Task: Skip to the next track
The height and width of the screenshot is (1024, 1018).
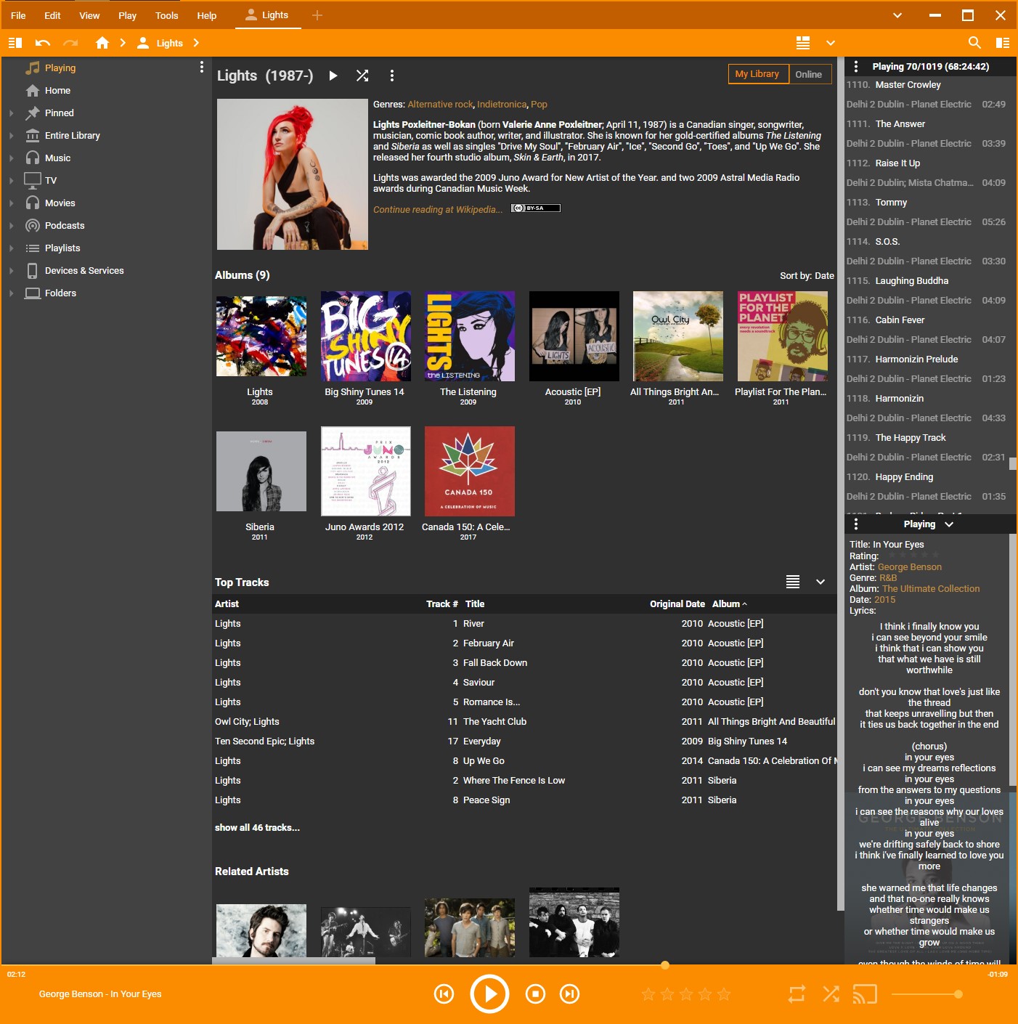Action: pyautogui.click(x=570, y=994)
